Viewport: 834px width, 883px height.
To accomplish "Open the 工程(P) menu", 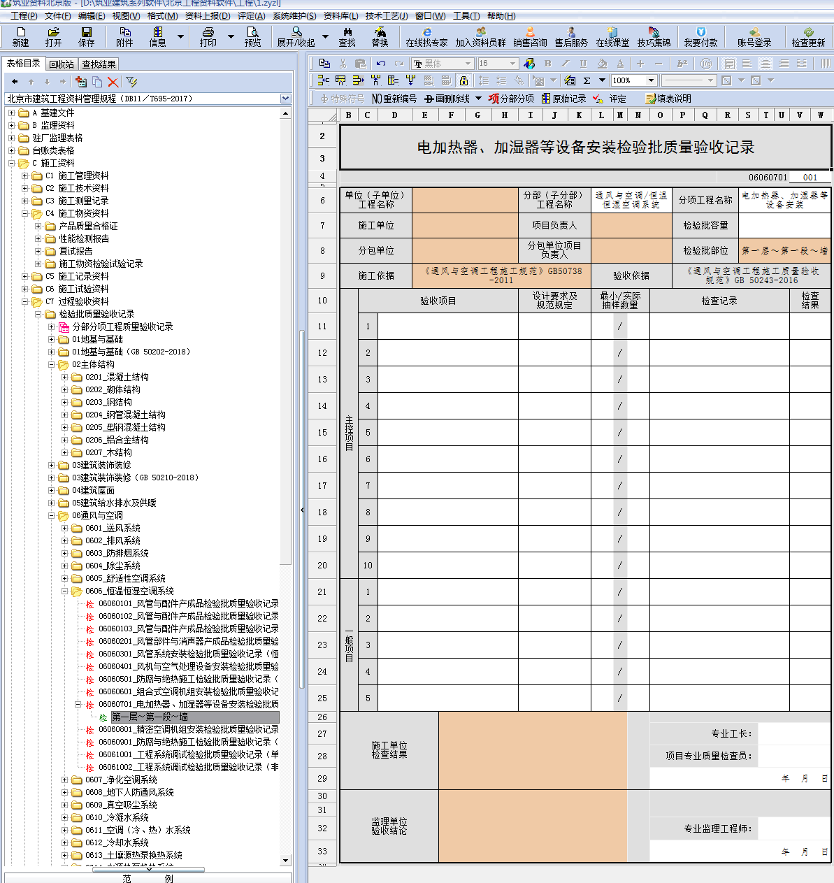I will pos(24,15).
